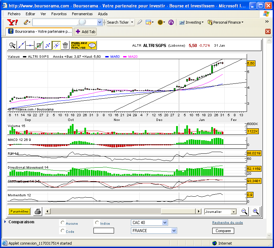Screen dimensions: 274x248
Task: Open the Yahoo pop-up blocker window icon menu
Action: coord(149,22)
